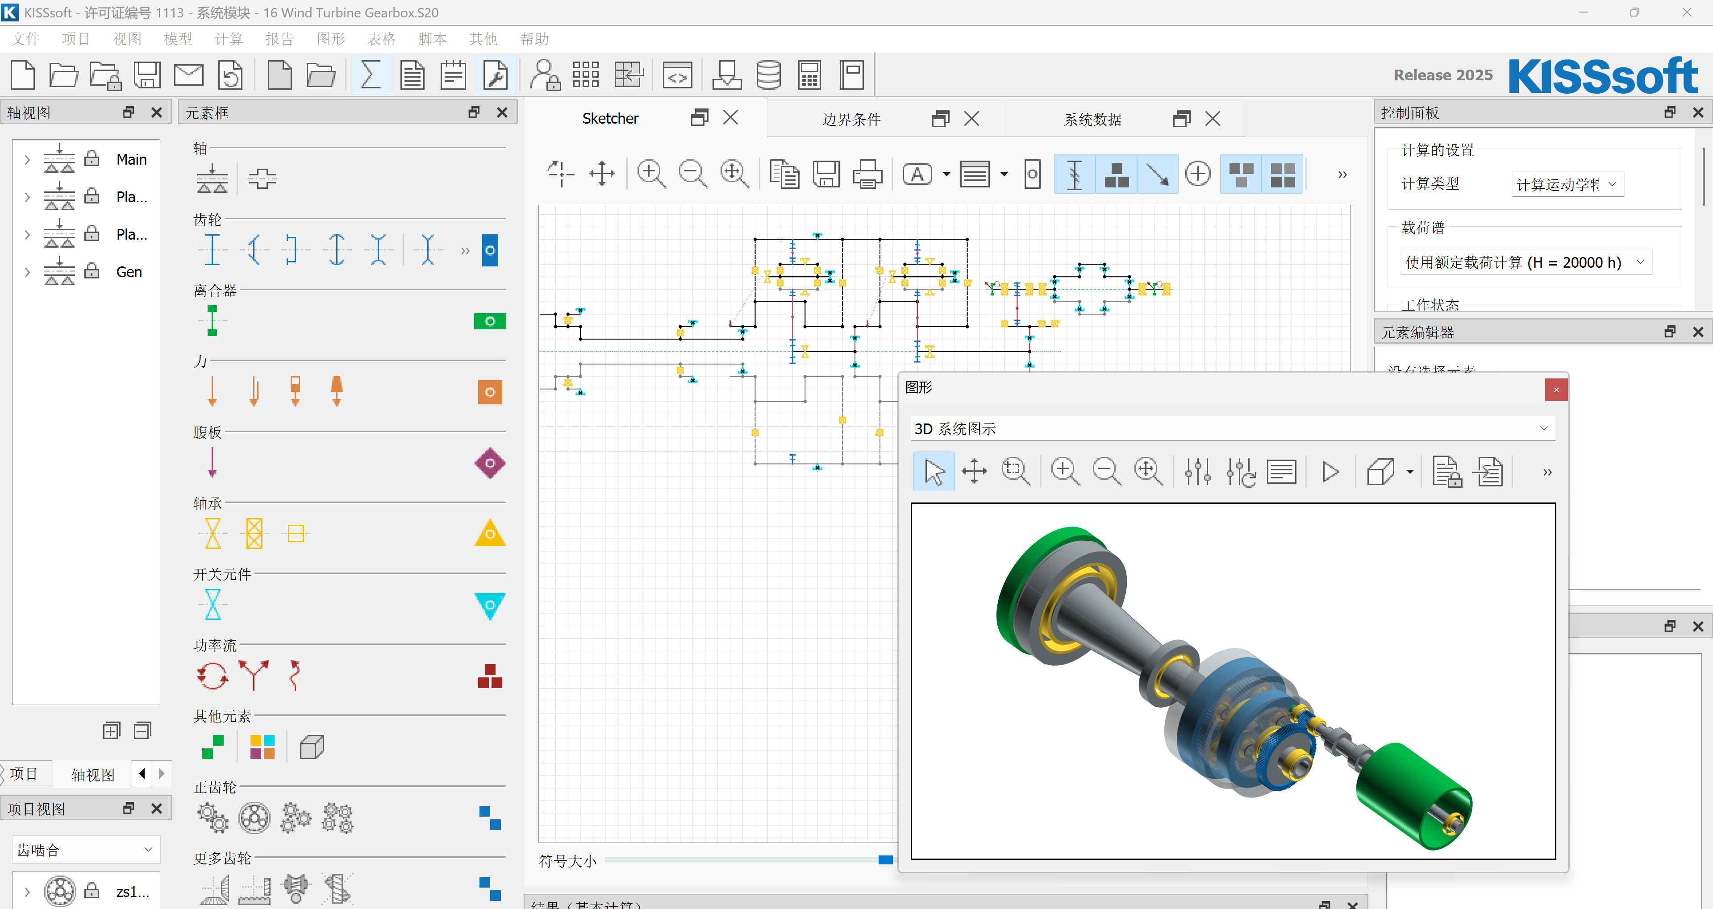Viewport: 1713px width, 909px height.
Task: Switch to the 边界条件 tab
Action: click(851, 119)
